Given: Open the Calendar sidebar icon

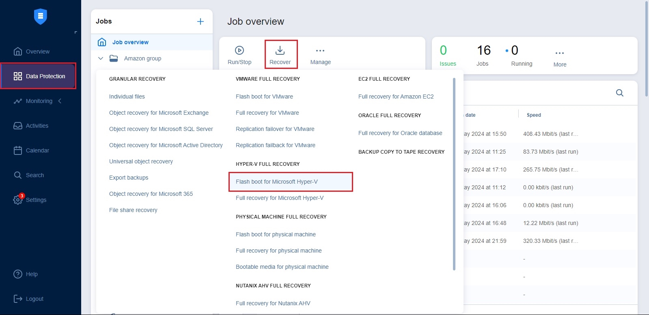Looking at the screenshot, I should [x=18, y=150].
